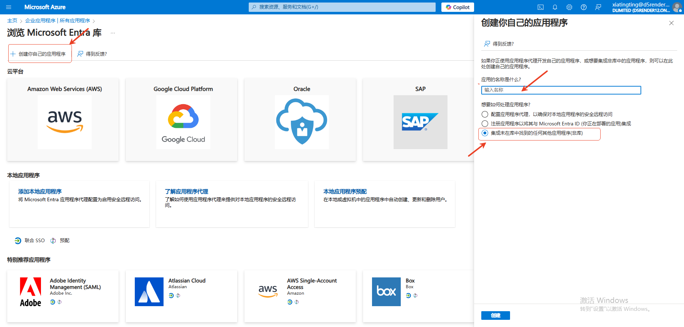Click the box logo image
This screenshot has height=327, width=684.
386,292
